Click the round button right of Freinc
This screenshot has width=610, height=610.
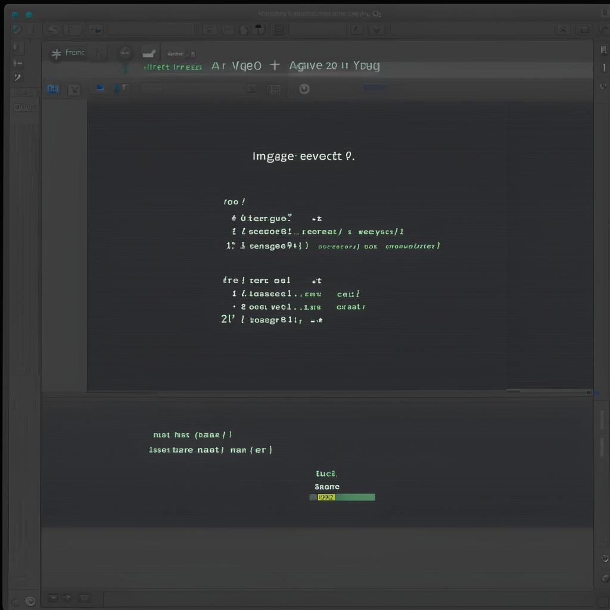[x=125, y=53]
